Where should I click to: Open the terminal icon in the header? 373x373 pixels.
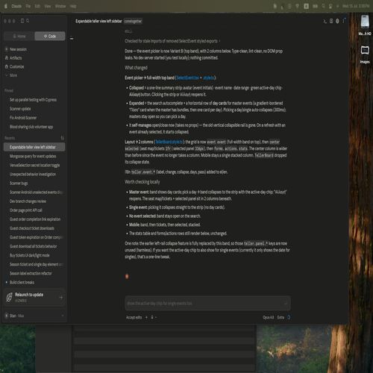point(325,21)
